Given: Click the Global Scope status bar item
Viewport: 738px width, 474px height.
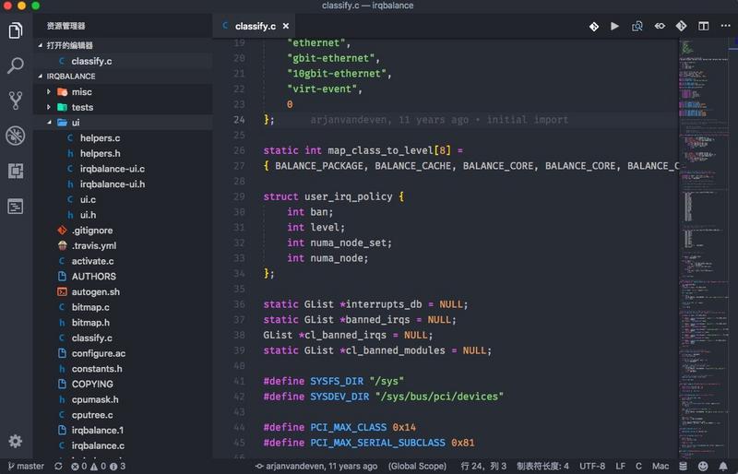Looking at the screenshot, I should tap(417, 466).
